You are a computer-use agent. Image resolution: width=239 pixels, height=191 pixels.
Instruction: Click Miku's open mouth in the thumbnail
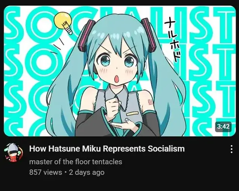pos(117,79)
